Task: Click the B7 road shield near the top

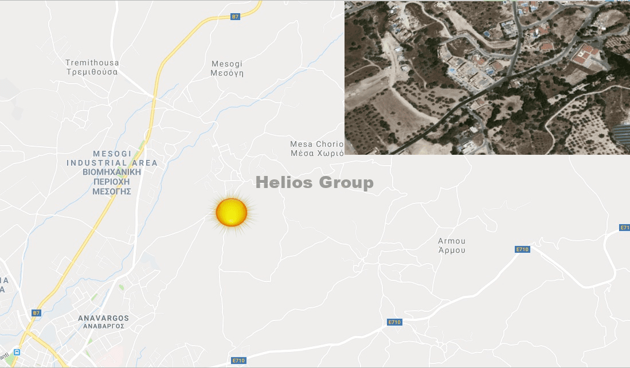Action: (235, 17)
